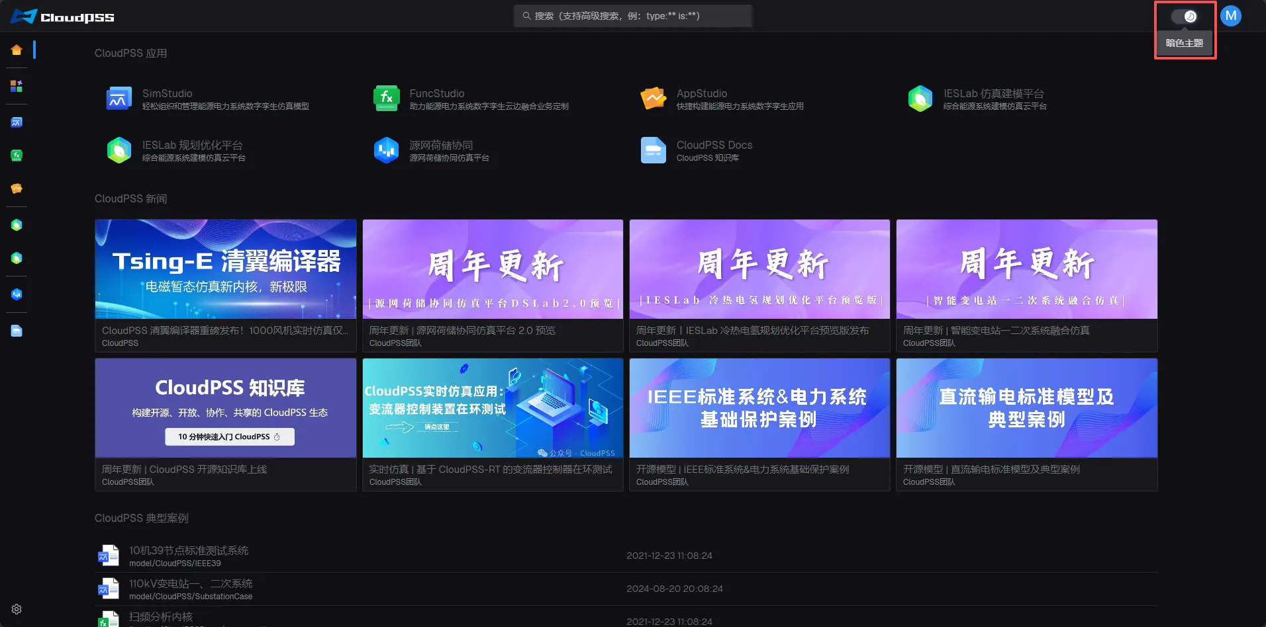The width and height of the screenshot is (1266, 627).
Task: Click 10 分钟快速入门 CloudPSS button
Action: 230,437
